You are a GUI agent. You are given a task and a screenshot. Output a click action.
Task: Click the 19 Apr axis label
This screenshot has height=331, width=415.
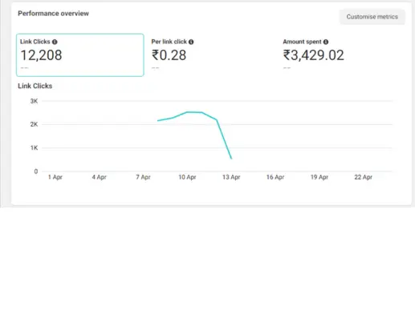(319, 177)
